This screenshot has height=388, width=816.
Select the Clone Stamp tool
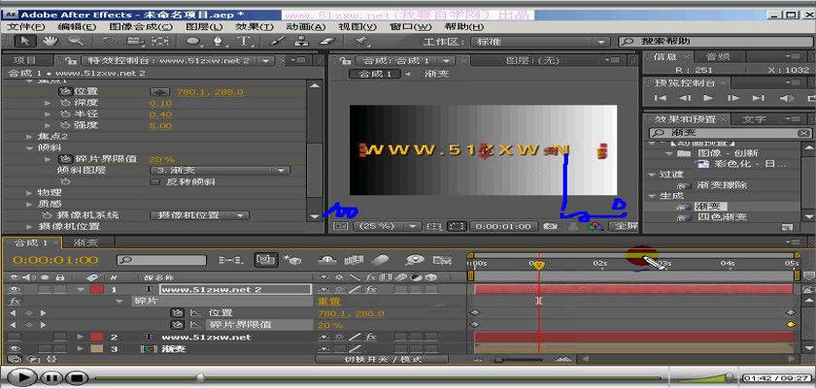point(302,41)
